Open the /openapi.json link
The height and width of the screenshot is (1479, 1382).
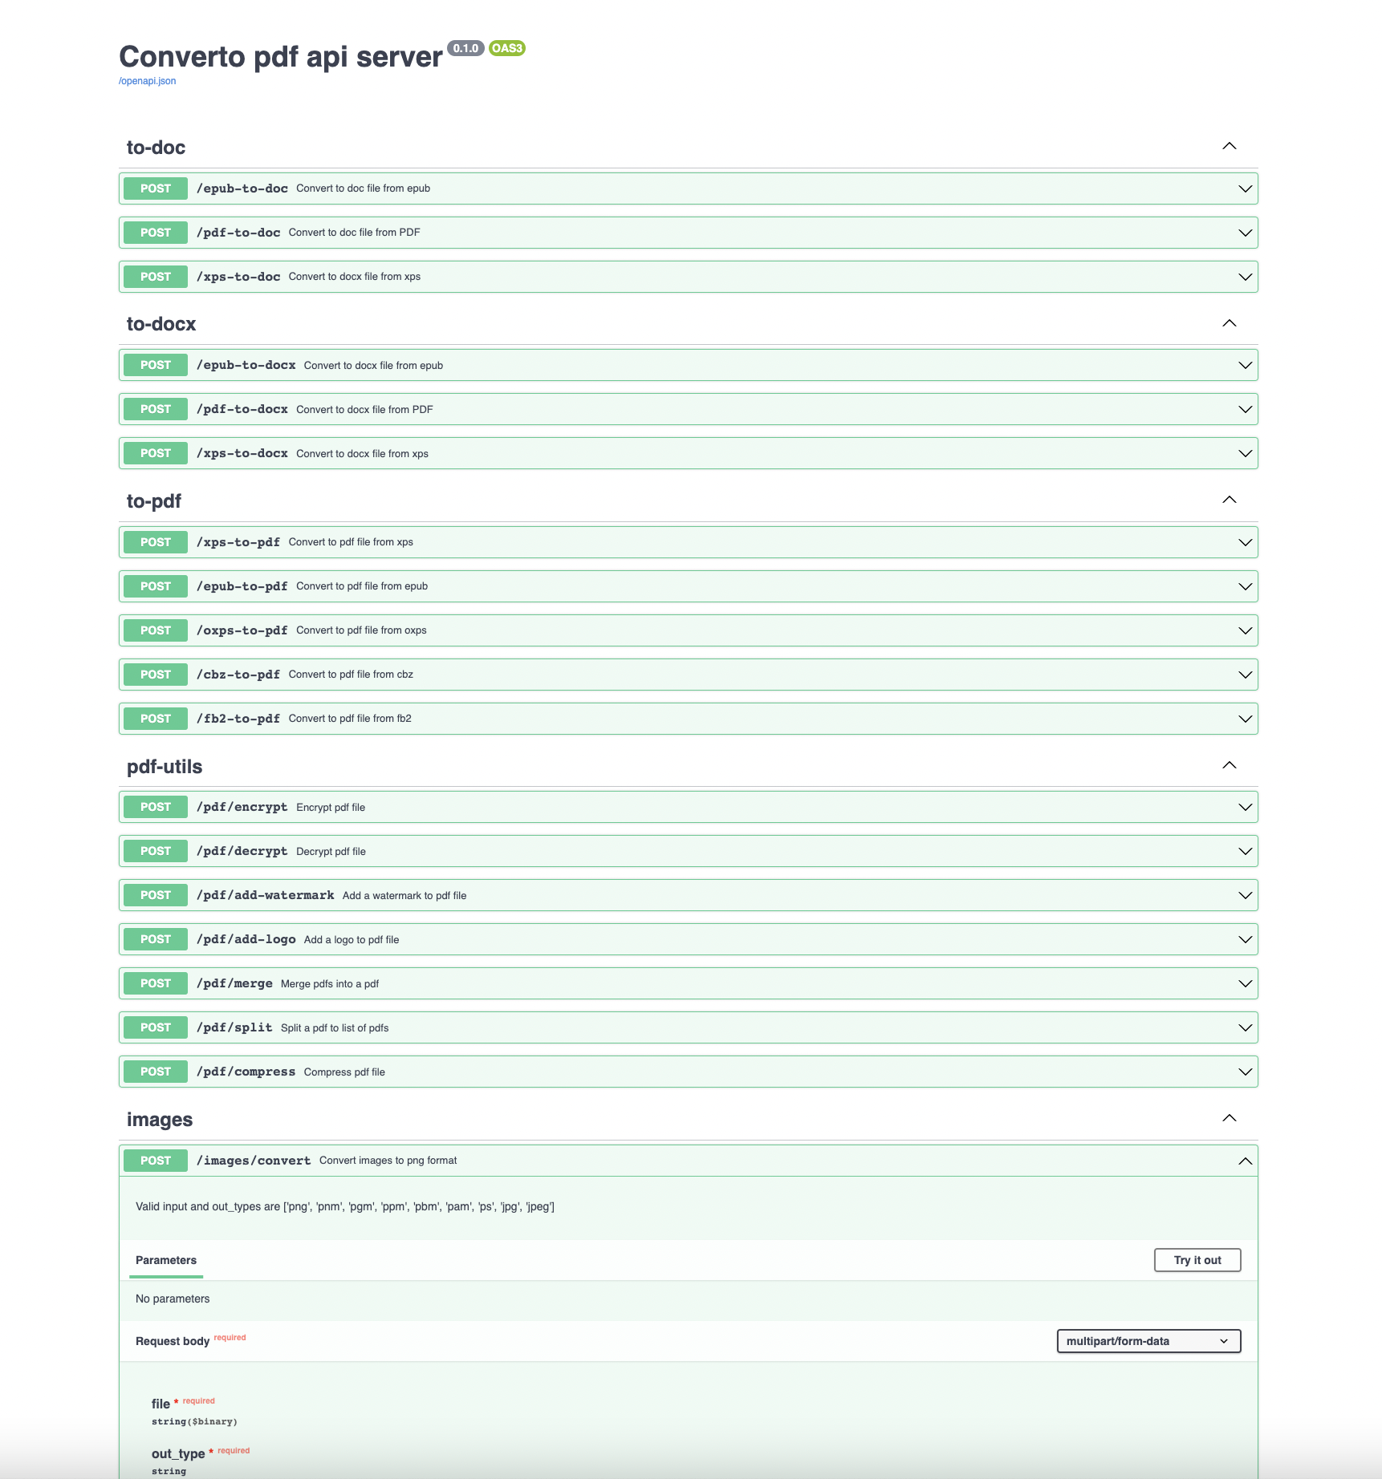pos(146,80)
